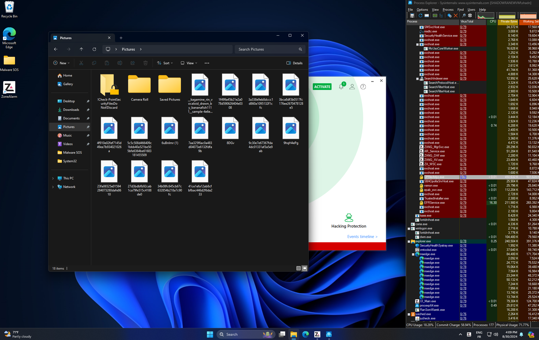Viewport: 539px width, 340px height.
Task: Open System Information graph icon
Action: [435, 16]
